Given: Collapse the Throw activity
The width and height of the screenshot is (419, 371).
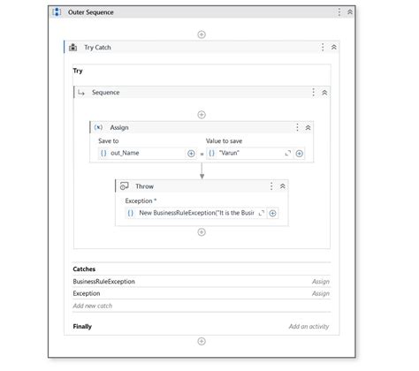Looking at the screenshot, I should pyautogui.click(x=282, y=186).
